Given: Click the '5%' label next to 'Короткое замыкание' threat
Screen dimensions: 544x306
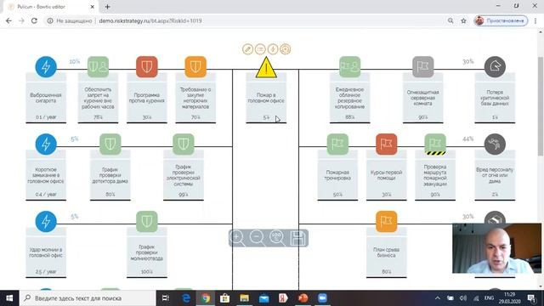Looking at the screenshot, I should pos(74,139).
